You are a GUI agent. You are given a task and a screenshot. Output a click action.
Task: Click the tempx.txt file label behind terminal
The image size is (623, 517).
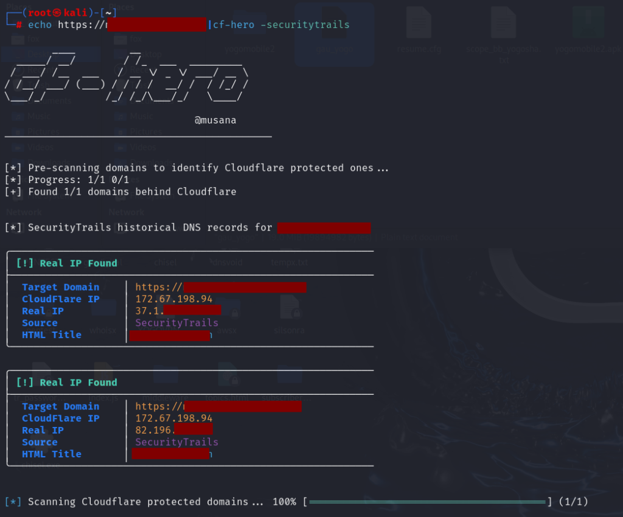pos(289,263)
